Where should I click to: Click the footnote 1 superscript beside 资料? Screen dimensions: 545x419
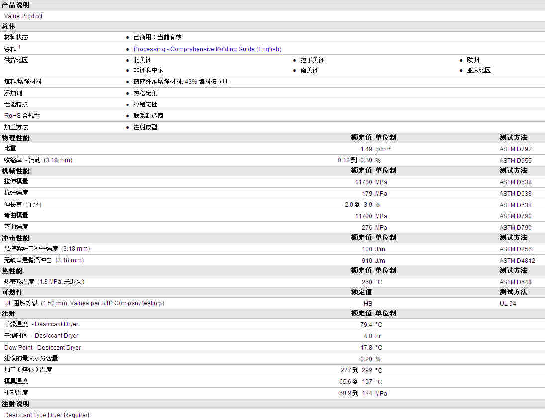(19, 47)
